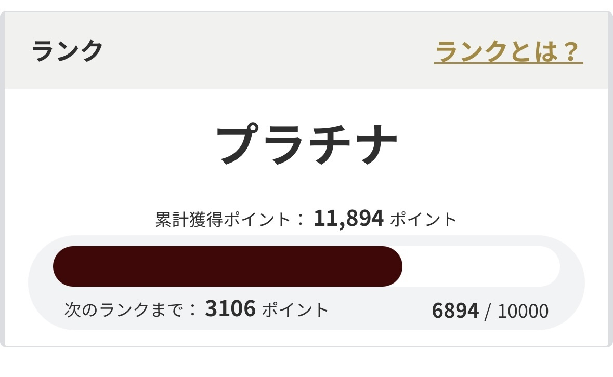
Task: Select the プラチナ rank name
Action: pos(307,144)
